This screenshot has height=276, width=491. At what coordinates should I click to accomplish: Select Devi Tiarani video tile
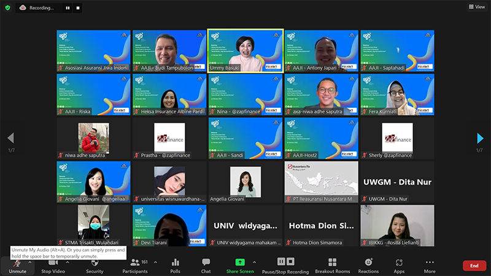point(169,226)
